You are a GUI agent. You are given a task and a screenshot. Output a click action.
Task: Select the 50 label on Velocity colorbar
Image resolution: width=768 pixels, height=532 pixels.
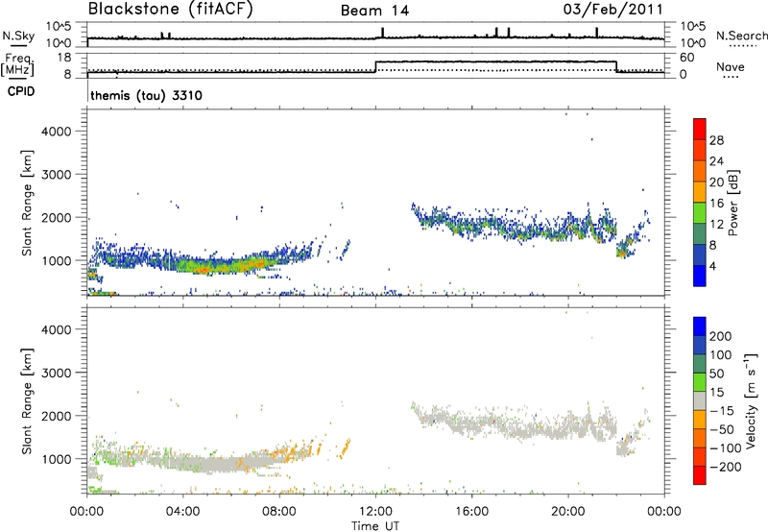tap(716, 374)
